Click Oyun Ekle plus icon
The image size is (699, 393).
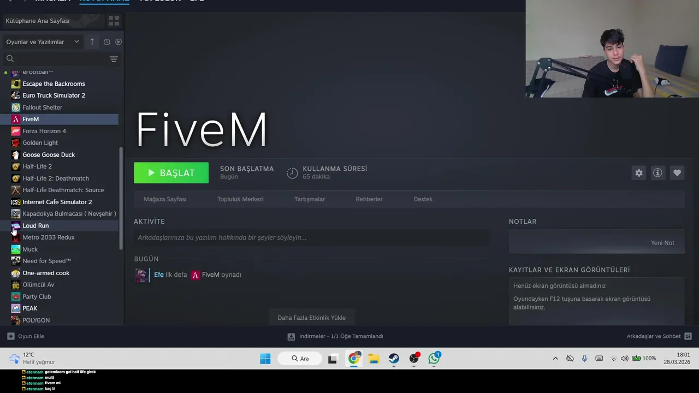10,336
